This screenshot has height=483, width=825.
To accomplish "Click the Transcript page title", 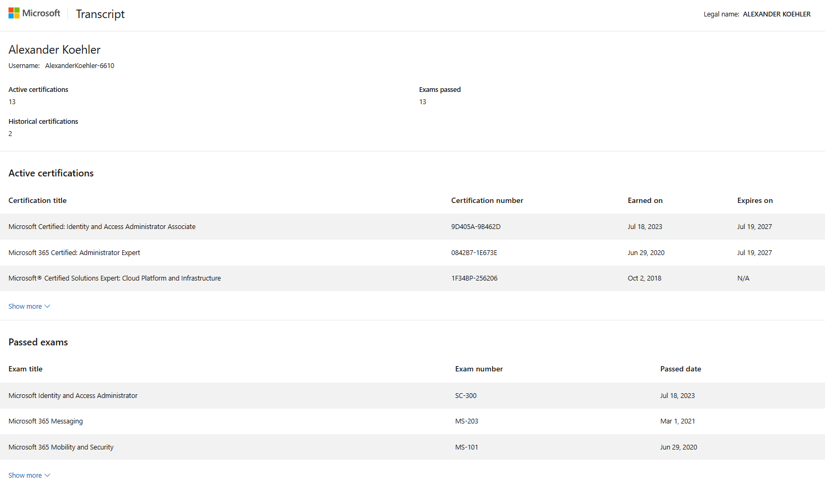I will 100,14.
